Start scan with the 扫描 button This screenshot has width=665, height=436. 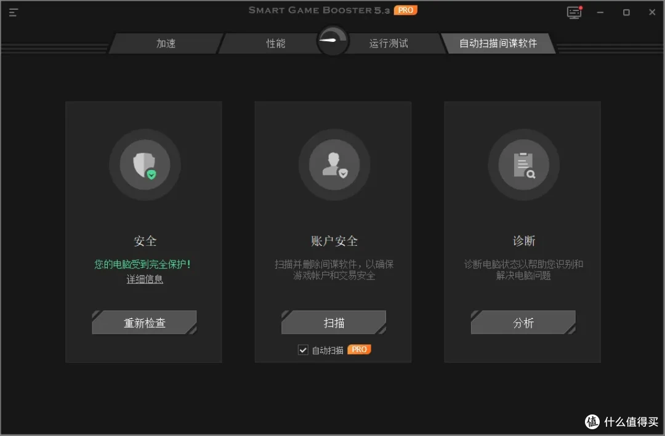tap(334, 322)
